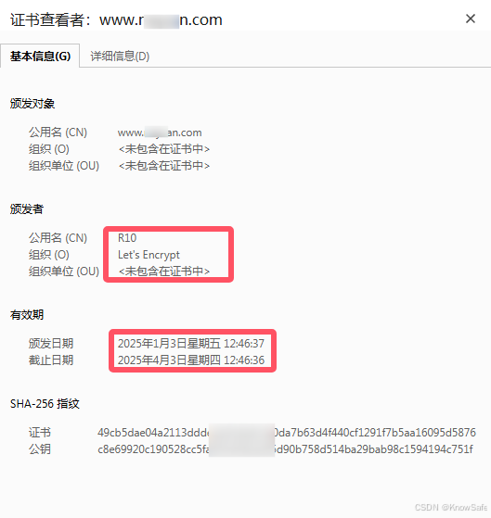491x518 pixels.
Task: Close the certificate viewer dialog
Action: (x=471, y=19)
